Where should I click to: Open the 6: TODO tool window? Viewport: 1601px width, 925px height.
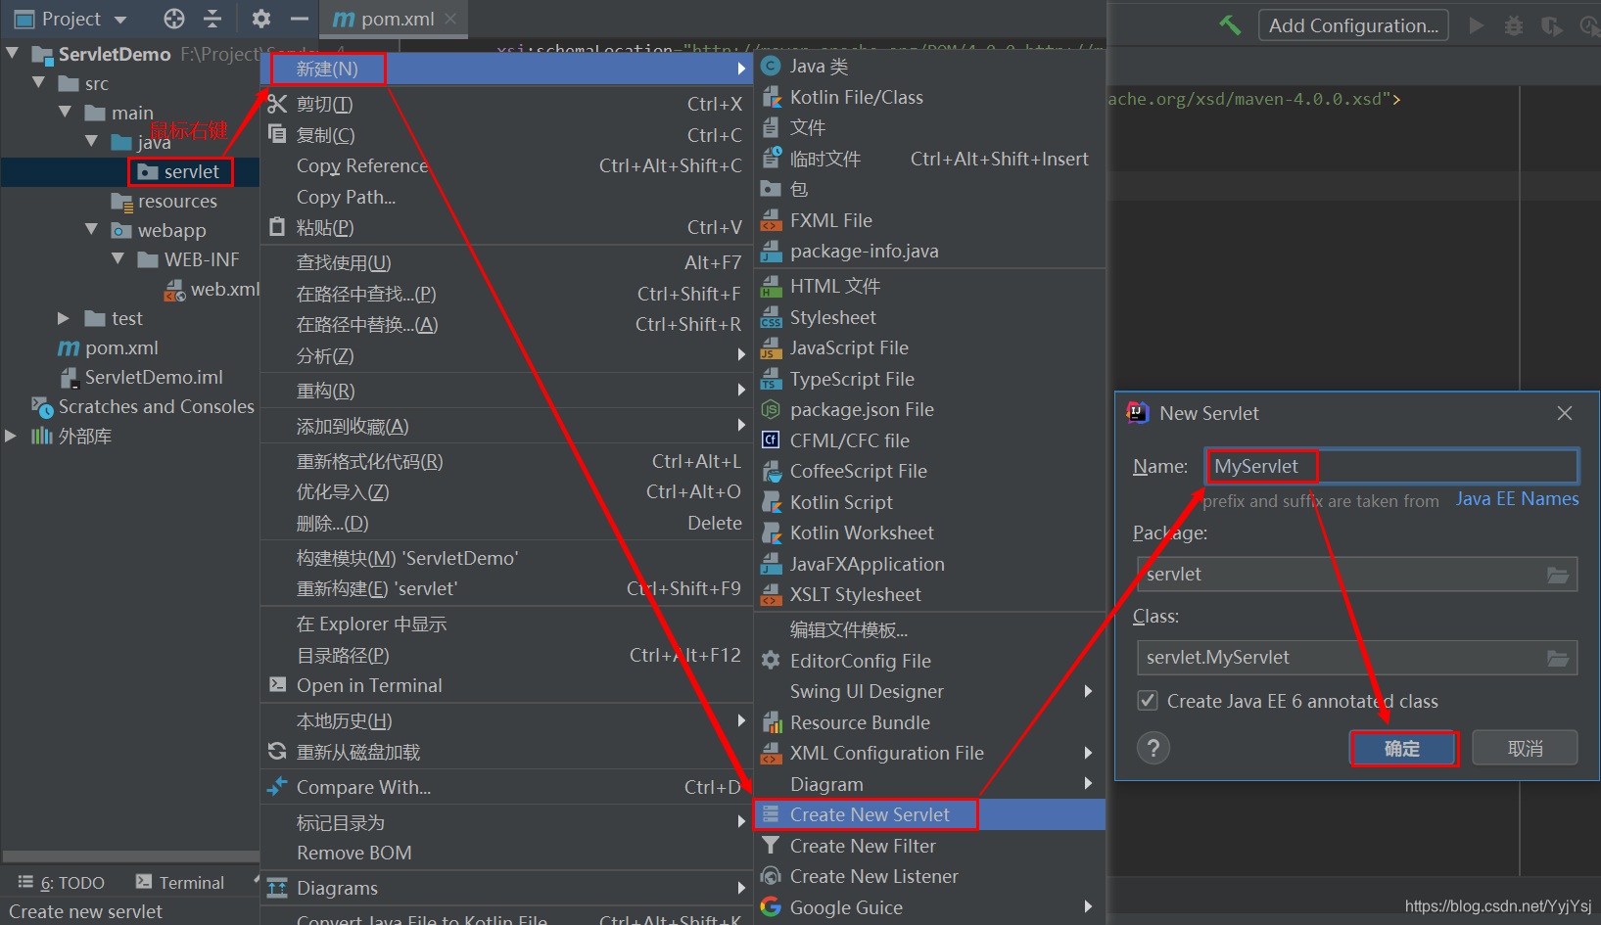(62, 883)
